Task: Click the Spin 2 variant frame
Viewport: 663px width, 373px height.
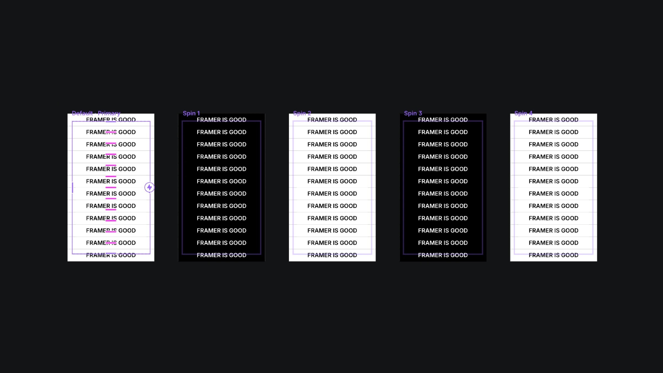Action: click(x=332, y=188)
